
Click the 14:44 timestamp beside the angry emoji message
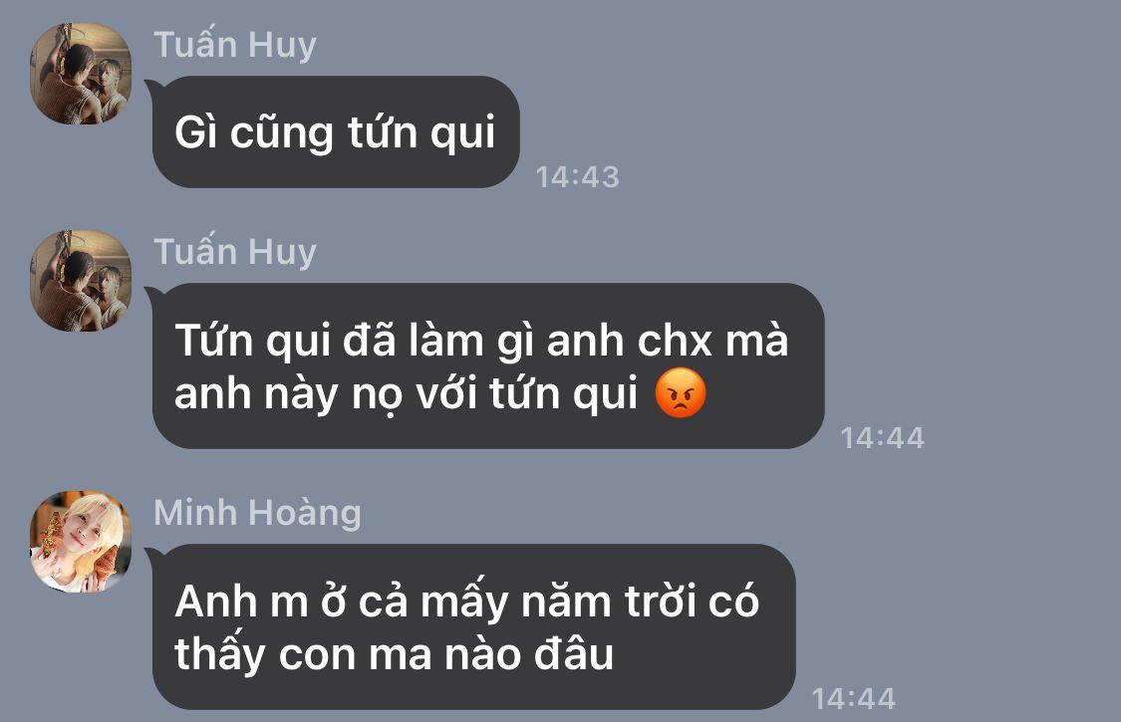882,437
